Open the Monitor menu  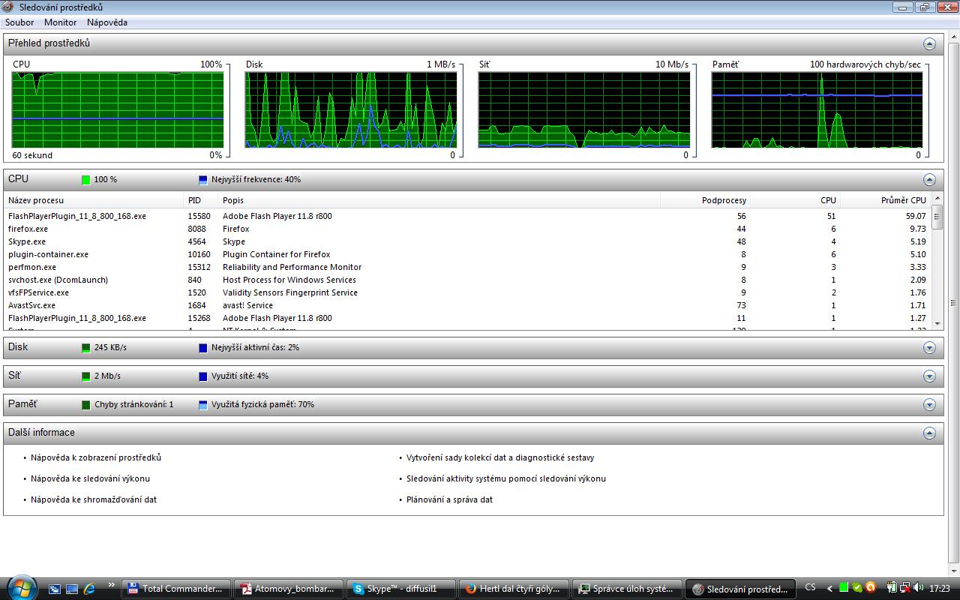coord(60,22)
